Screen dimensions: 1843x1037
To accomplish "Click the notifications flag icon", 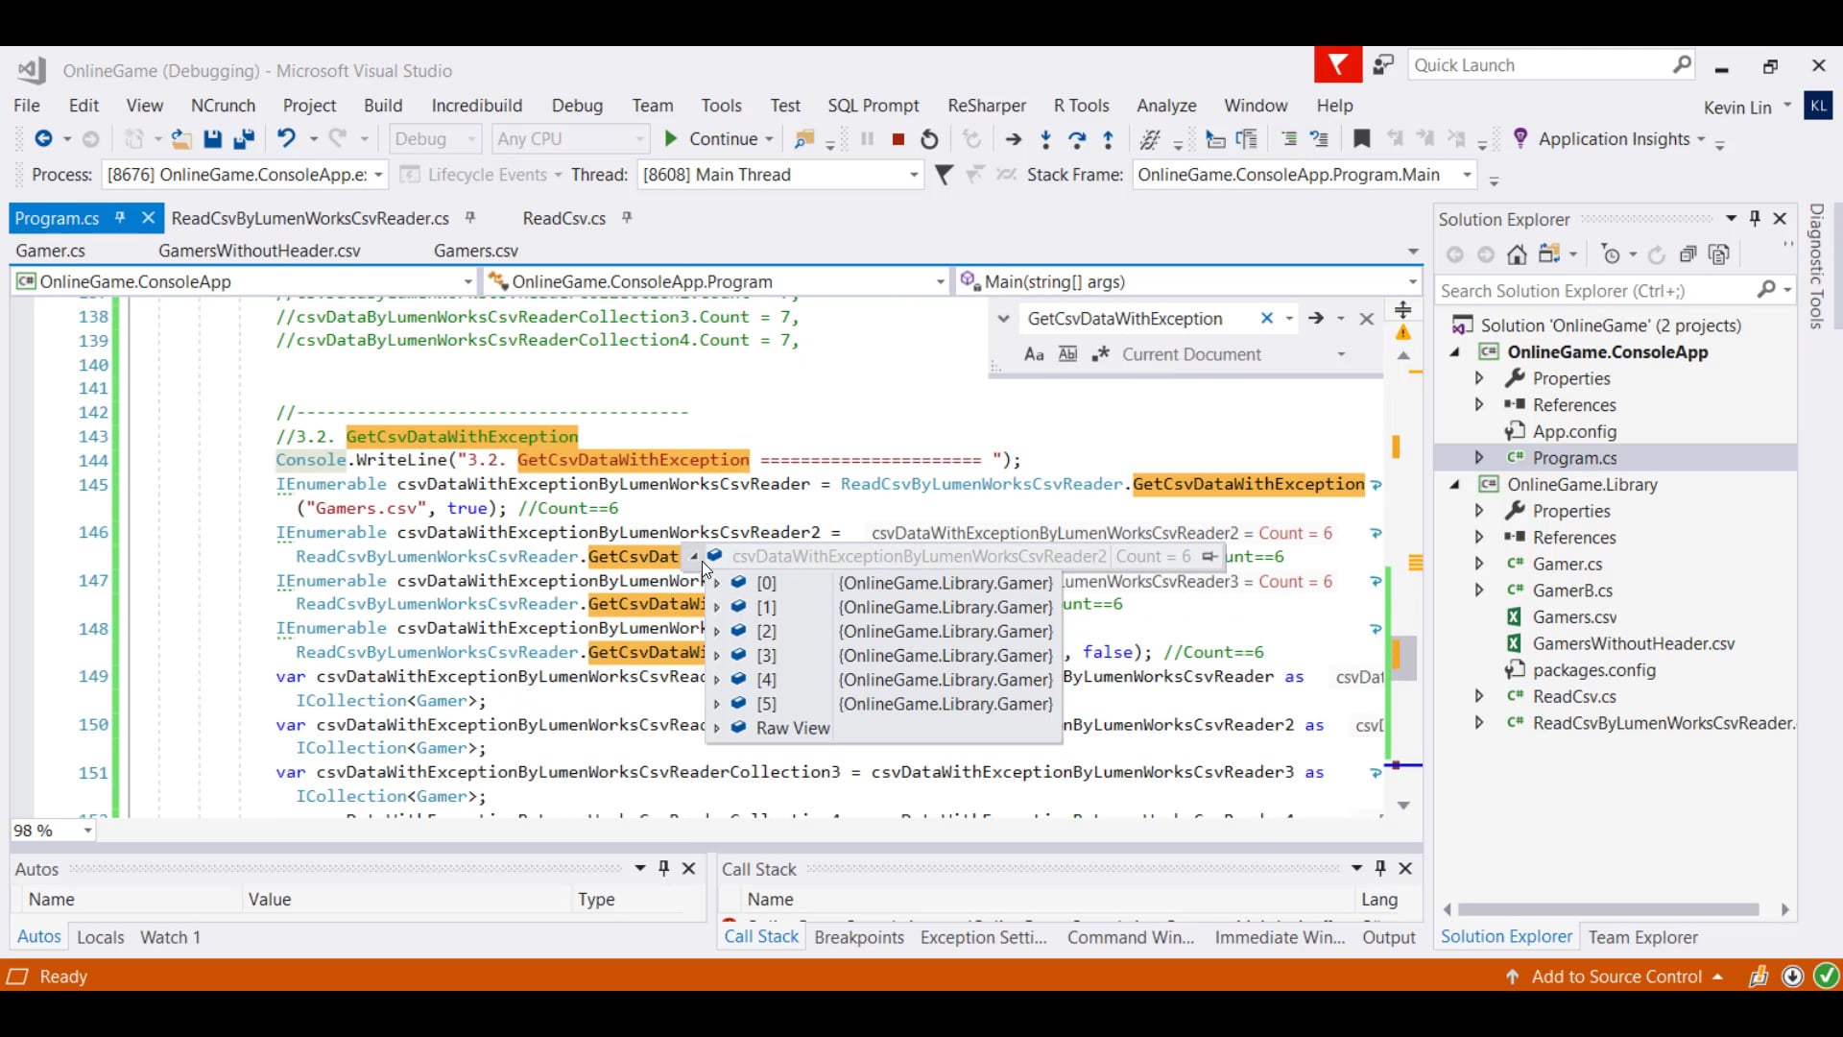I will [1337, 65].
